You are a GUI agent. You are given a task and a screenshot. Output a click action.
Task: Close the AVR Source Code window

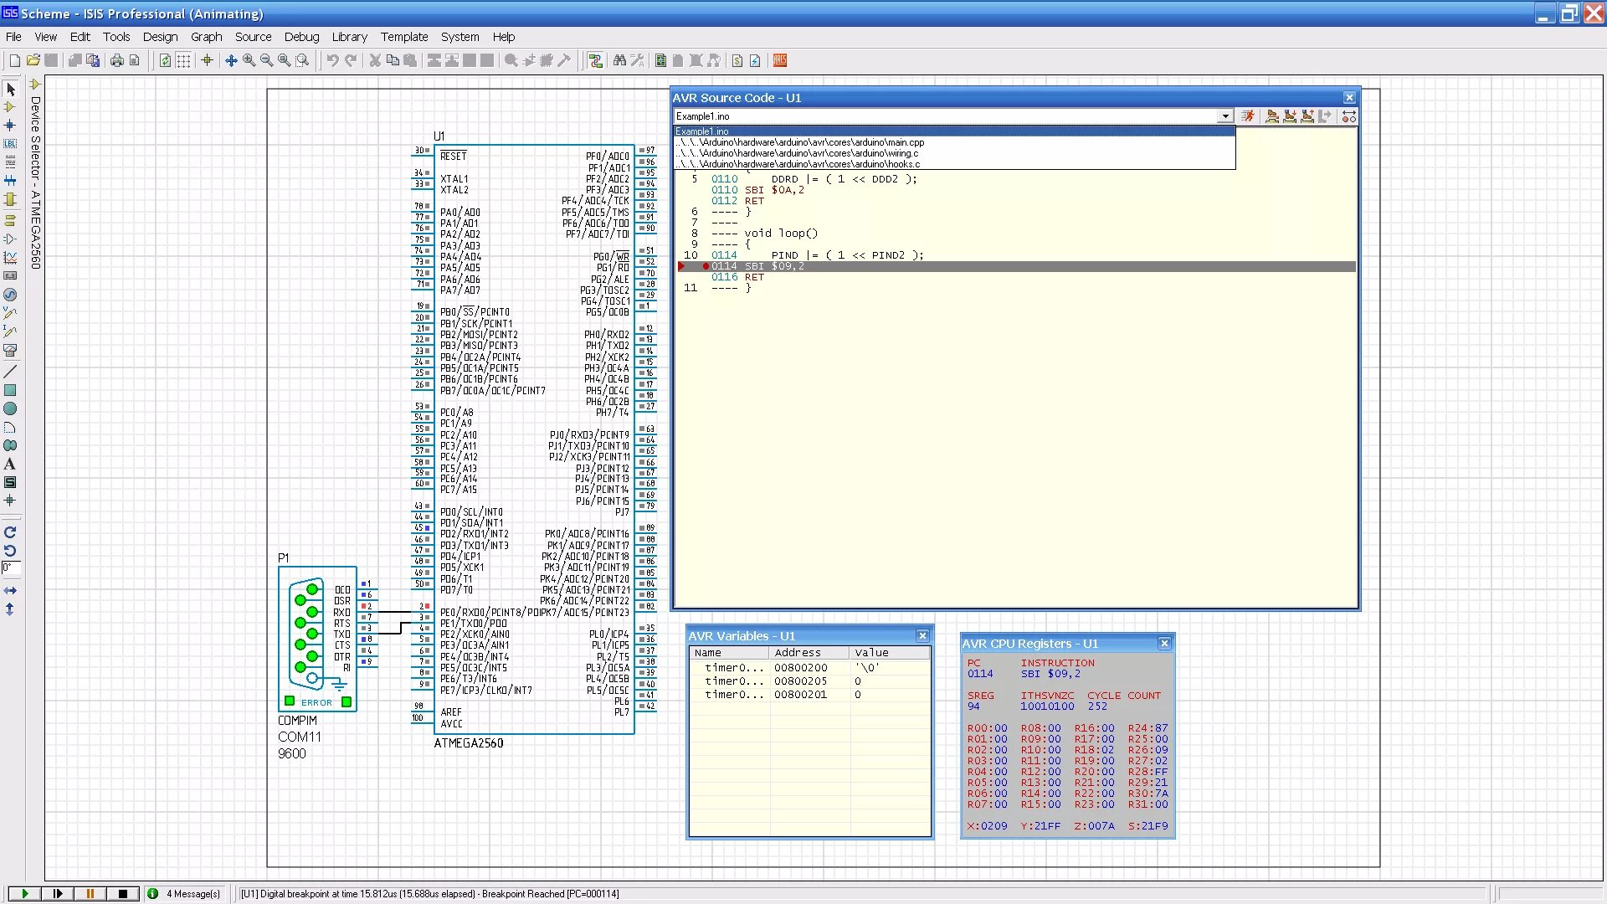pyautogui.click(x=1349, y=98)
